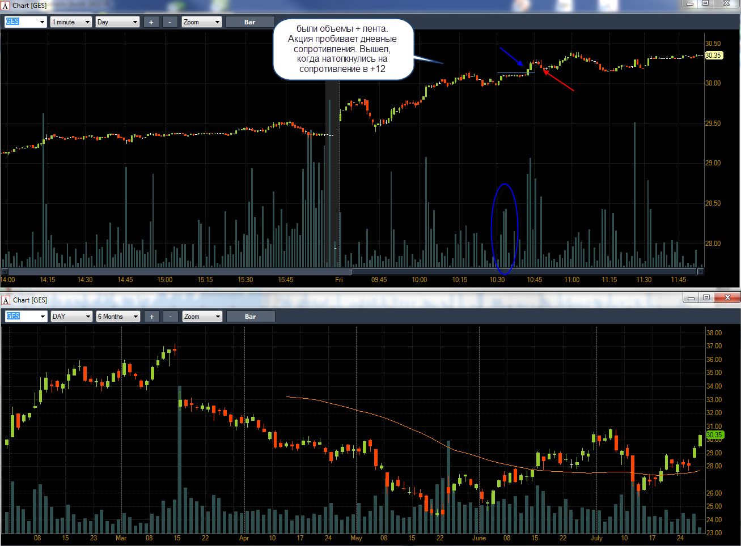Click the minus zoom-out button in the upper chart
Screen dimensions: 741x546
[x=170, y=22]
